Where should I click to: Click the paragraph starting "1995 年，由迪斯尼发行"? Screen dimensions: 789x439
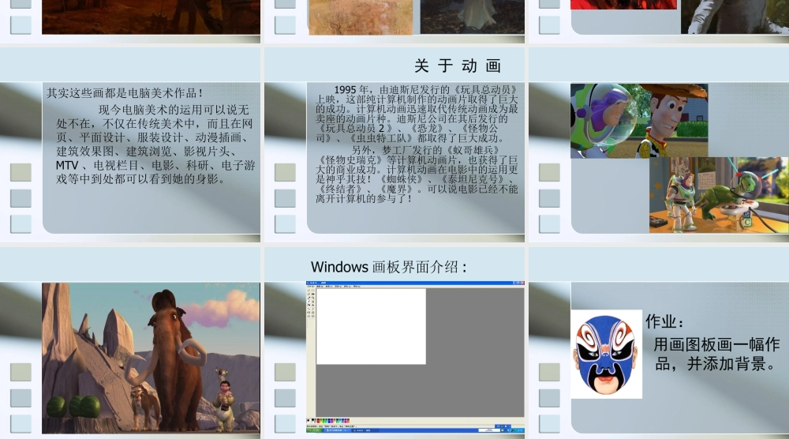coord(416,114)
